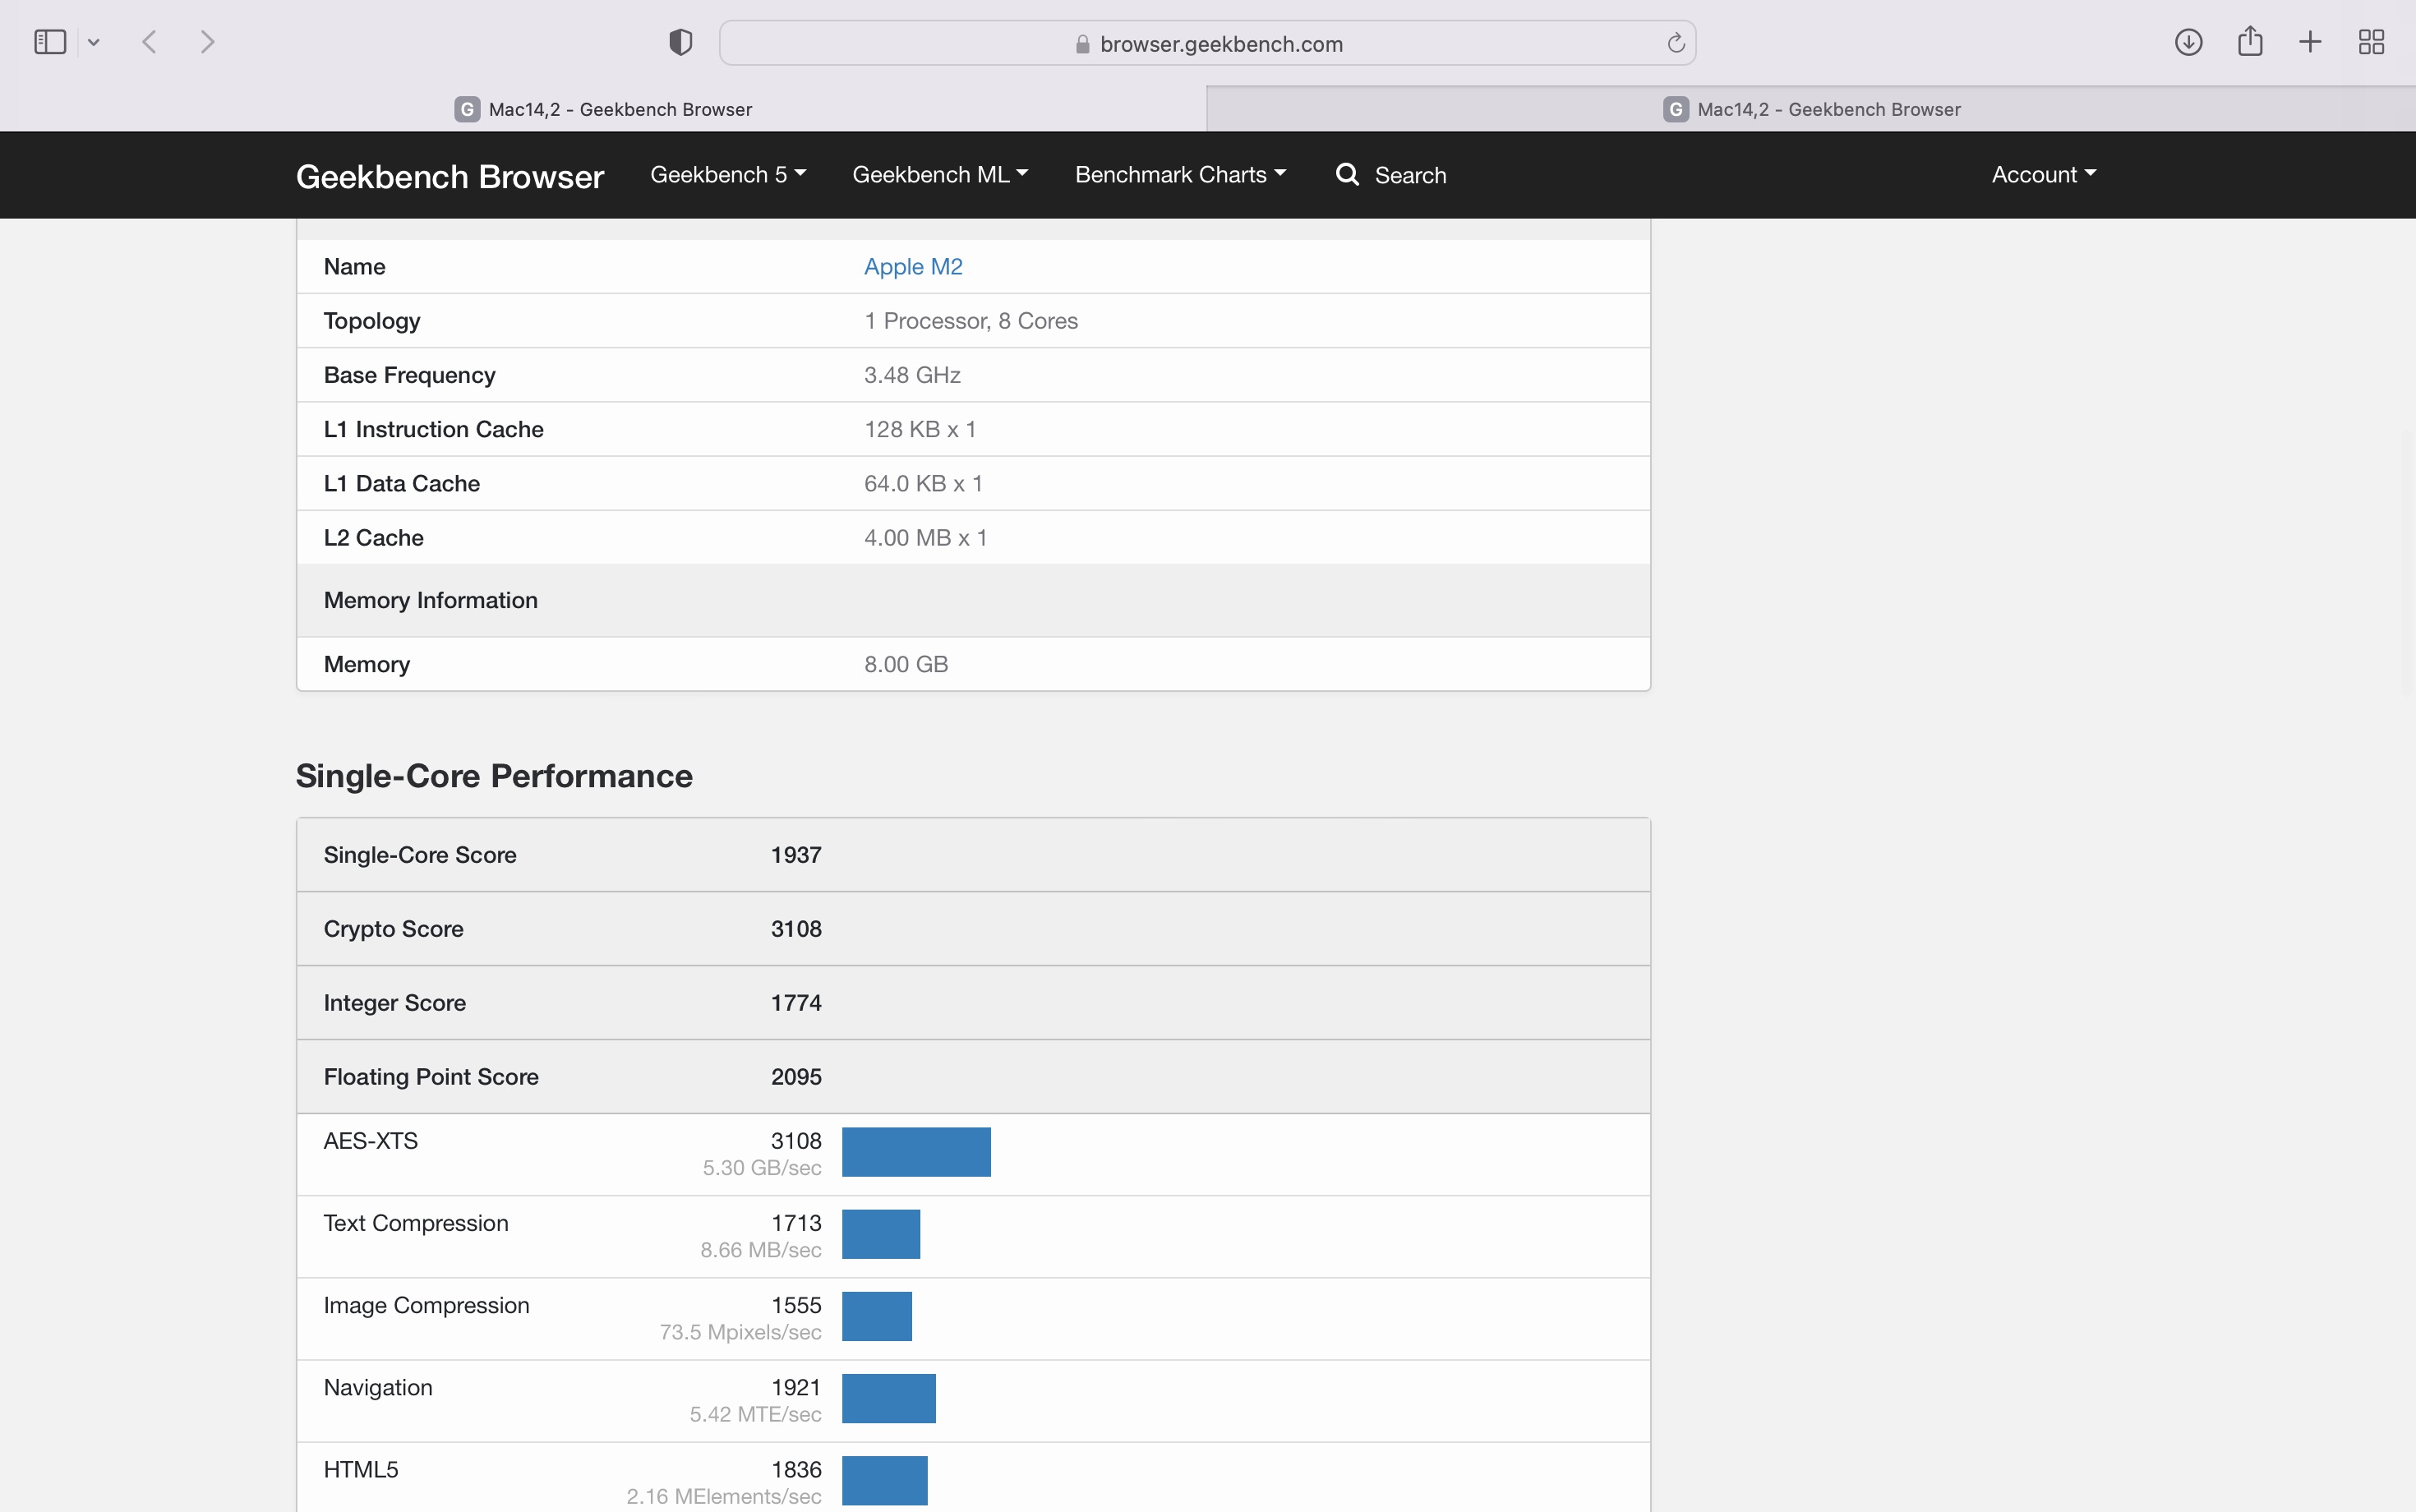Switch to the first Mac14,2 tab
This screenshot has width=2416, height=1512.
click(x=603, y=109)
